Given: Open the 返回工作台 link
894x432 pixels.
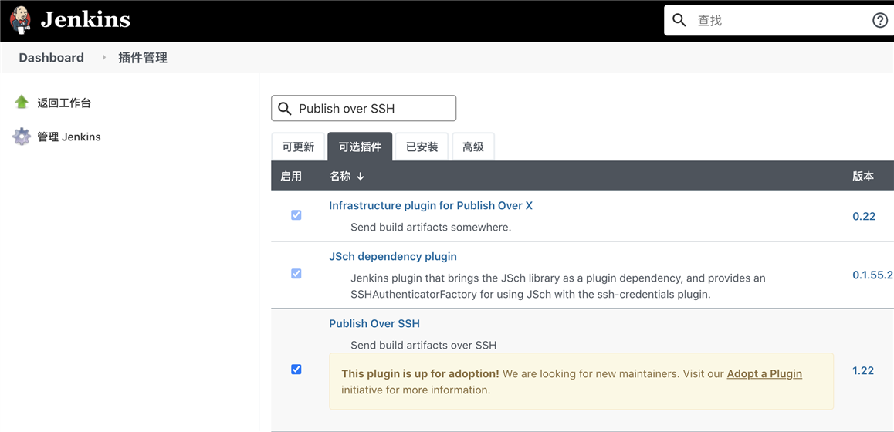Looking at the screenshot, I should coord(64,103).
